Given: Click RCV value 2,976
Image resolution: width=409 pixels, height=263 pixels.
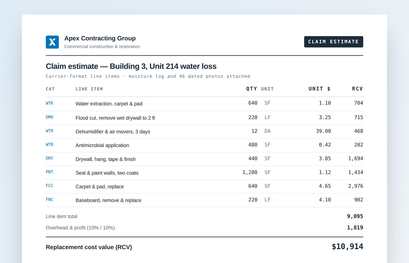Looking at the screenshot, I should point(356,186).
